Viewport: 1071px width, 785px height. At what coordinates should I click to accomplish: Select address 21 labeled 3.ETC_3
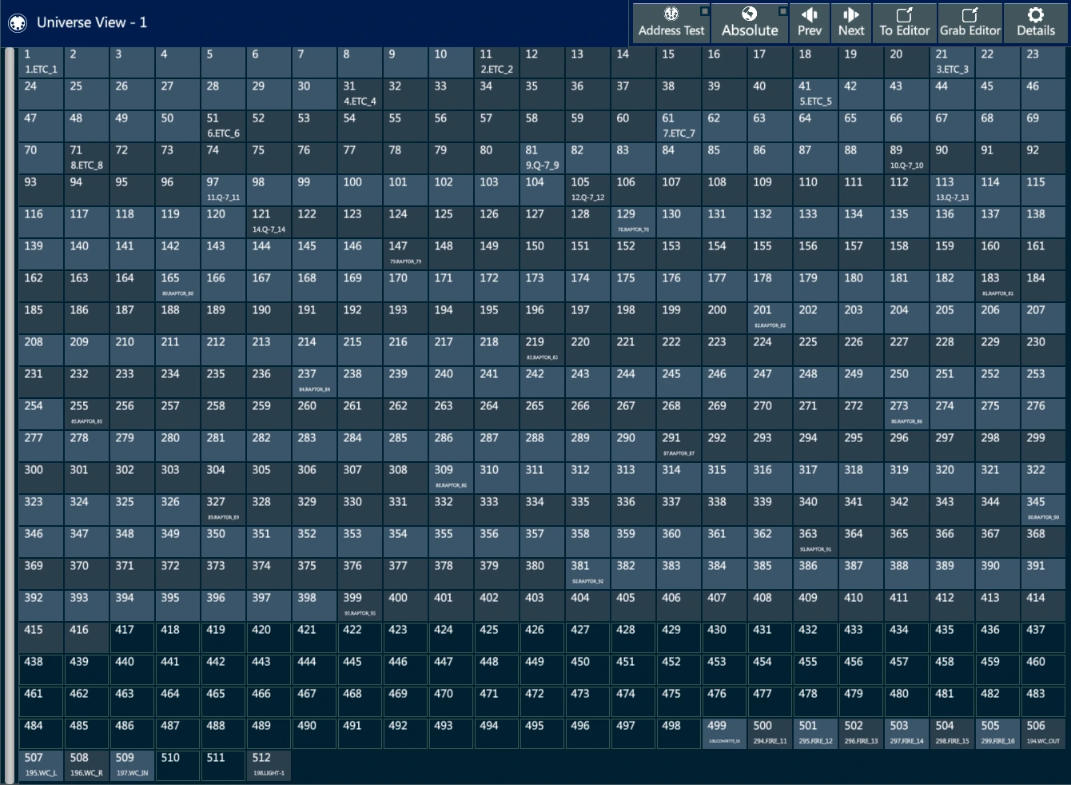952,62
